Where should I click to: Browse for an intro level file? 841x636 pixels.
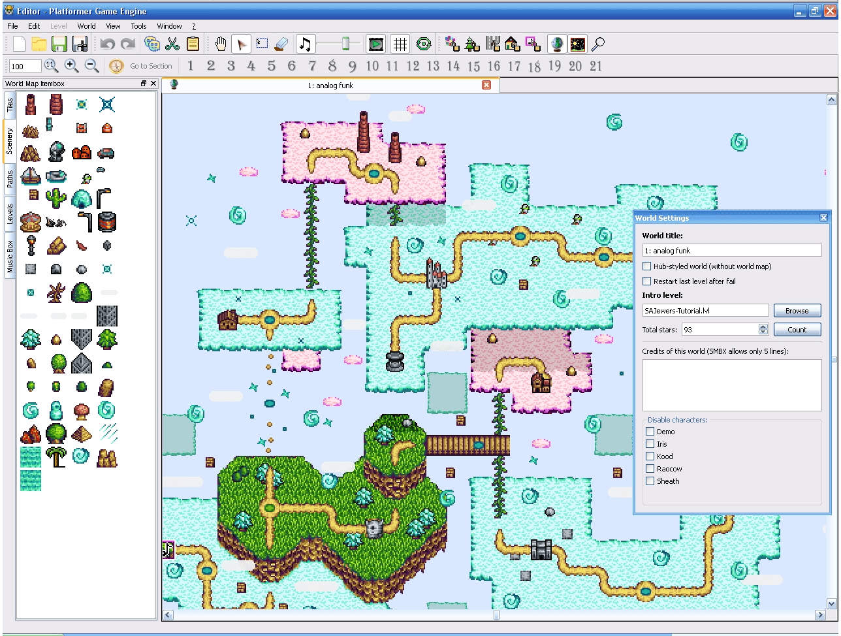click(x=797, y=310)
